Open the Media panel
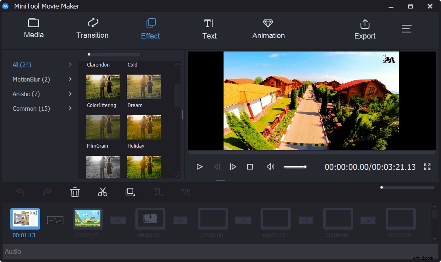The height and width of the screenshot is (262, 441). [33, 28]
